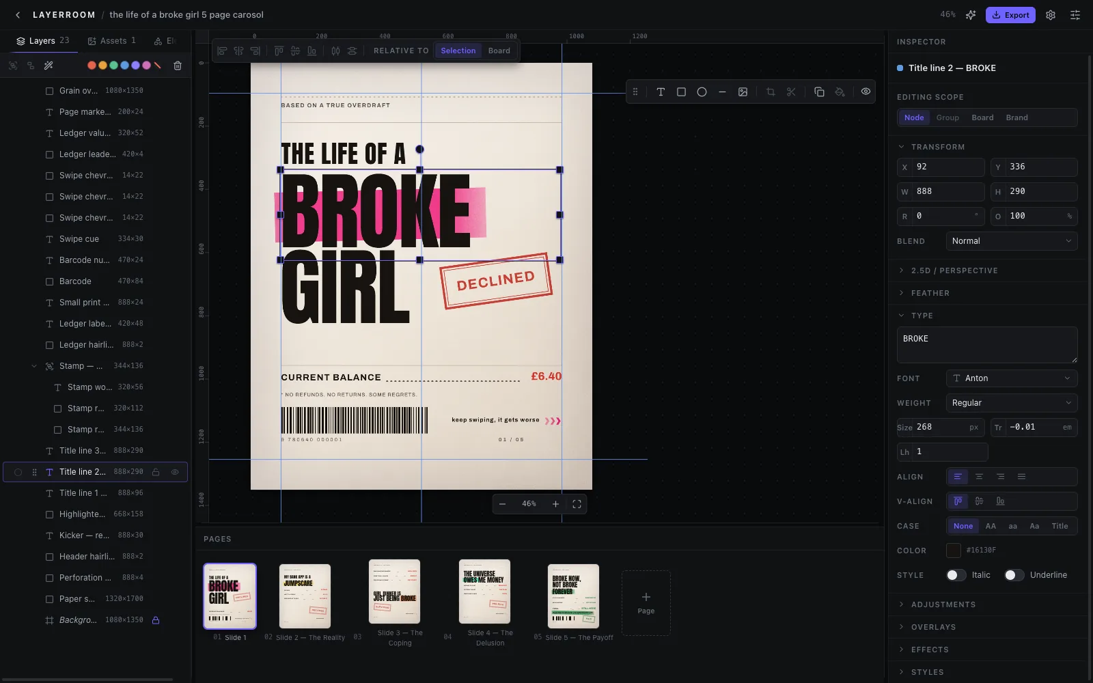Switch to the Layers tab
This screenshot has width=1093, height=683.
[42, 41]
